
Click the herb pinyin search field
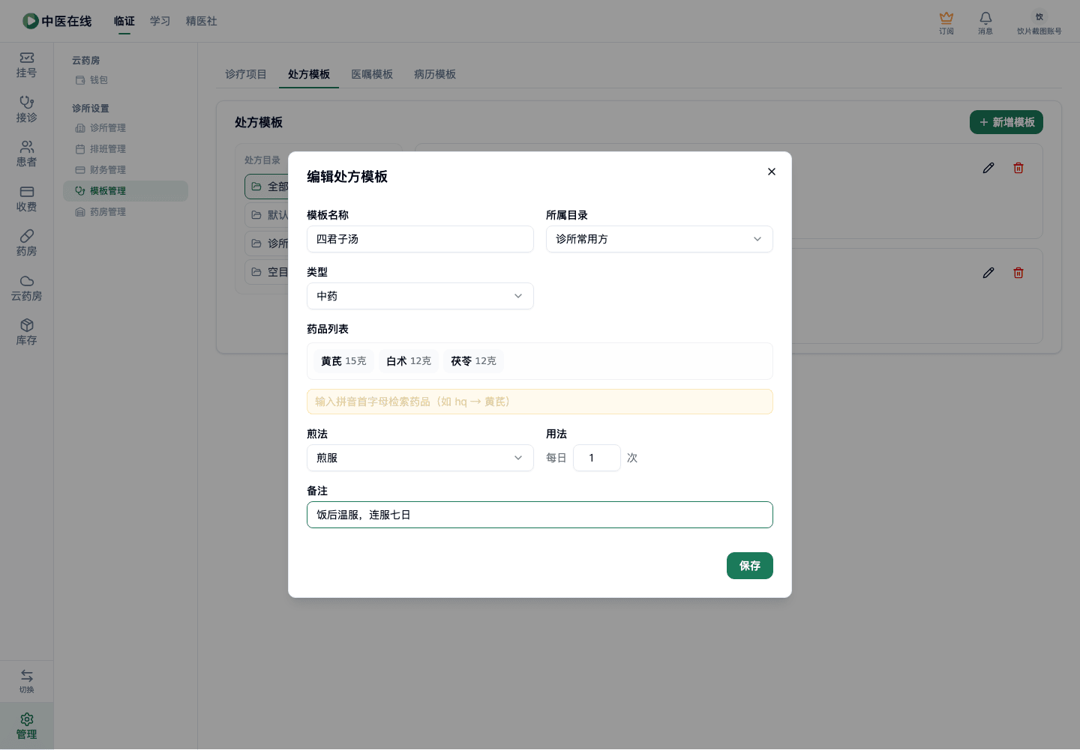540,402
